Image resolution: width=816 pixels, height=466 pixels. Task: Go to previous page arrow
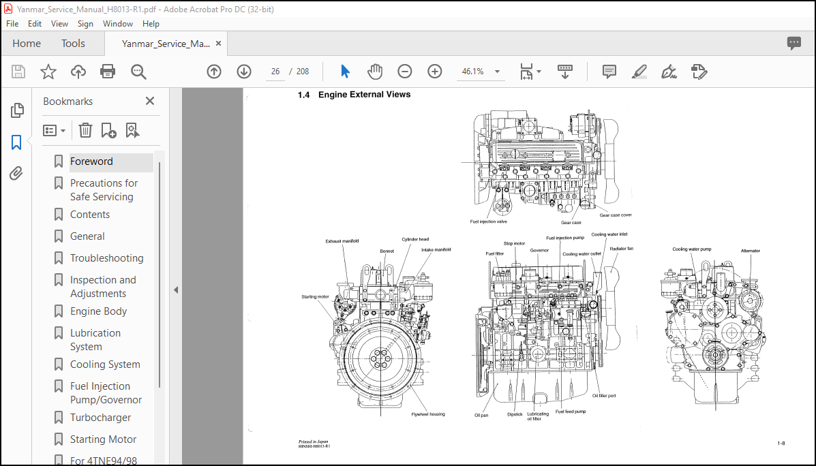tap(214, 72)
